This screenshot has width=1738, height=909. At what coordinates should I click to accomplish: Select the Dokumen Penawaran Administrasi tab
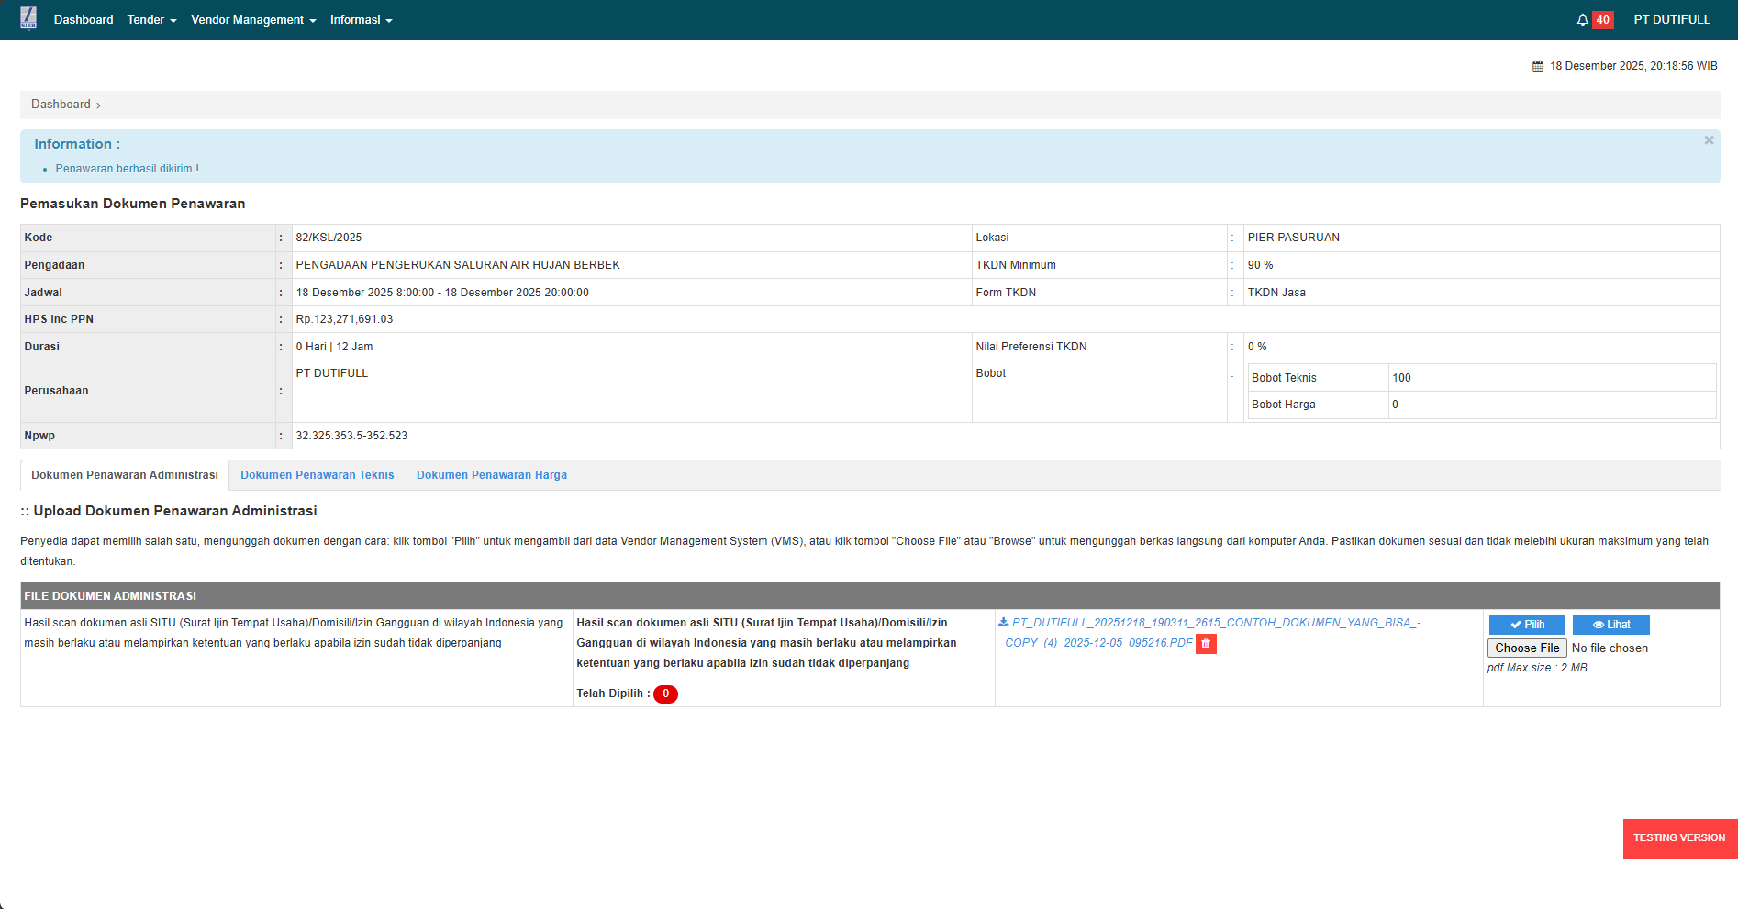pyautogui.click(x=125, y=475)
